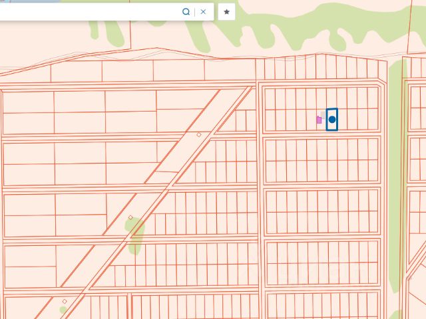Click the grey building beside the marker
The image size is (426, 319).
pos(323,115)
